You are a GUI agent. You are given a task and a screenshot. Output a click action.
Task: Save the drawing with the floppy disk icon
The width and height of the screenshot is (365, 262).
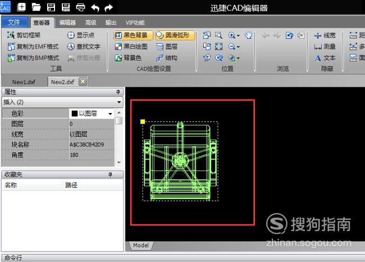click(x=51, y=7)
